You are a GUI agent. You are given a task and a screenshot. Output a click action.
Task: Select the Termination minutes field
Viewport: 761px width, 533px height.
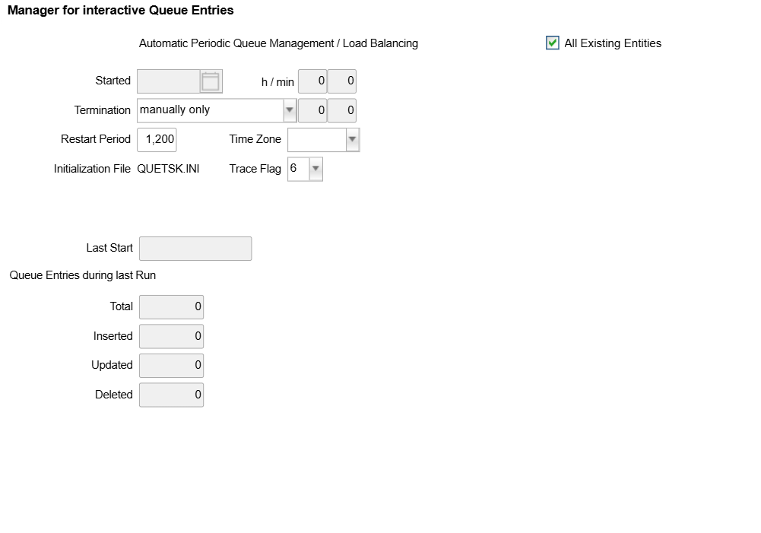coord(342,110)
